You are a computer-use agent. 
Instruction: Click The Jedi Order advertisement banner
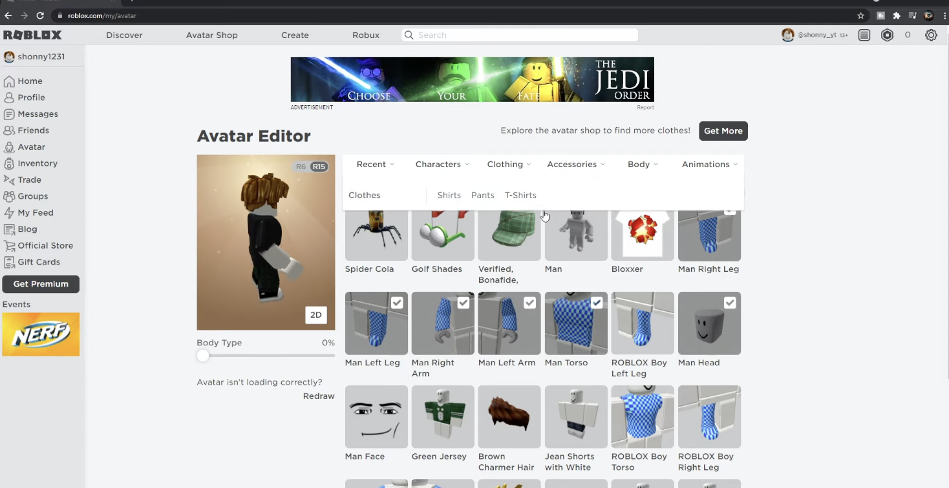(x=472, y=79)
